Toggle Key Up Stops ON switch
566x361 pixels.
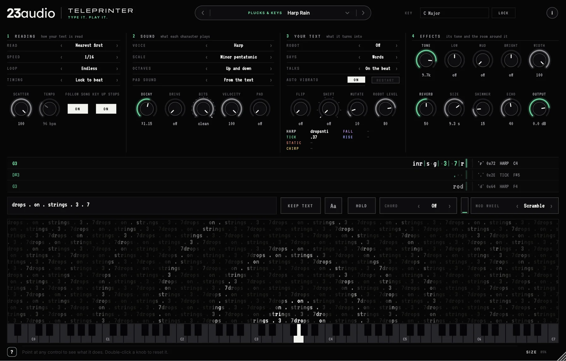click(106, 109)
